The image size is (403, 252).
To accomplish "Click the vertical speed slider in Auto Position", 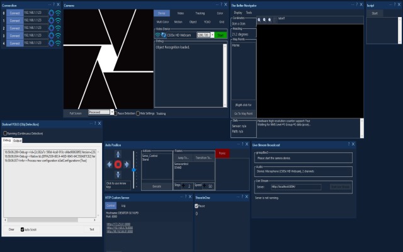I will (133, 169).
